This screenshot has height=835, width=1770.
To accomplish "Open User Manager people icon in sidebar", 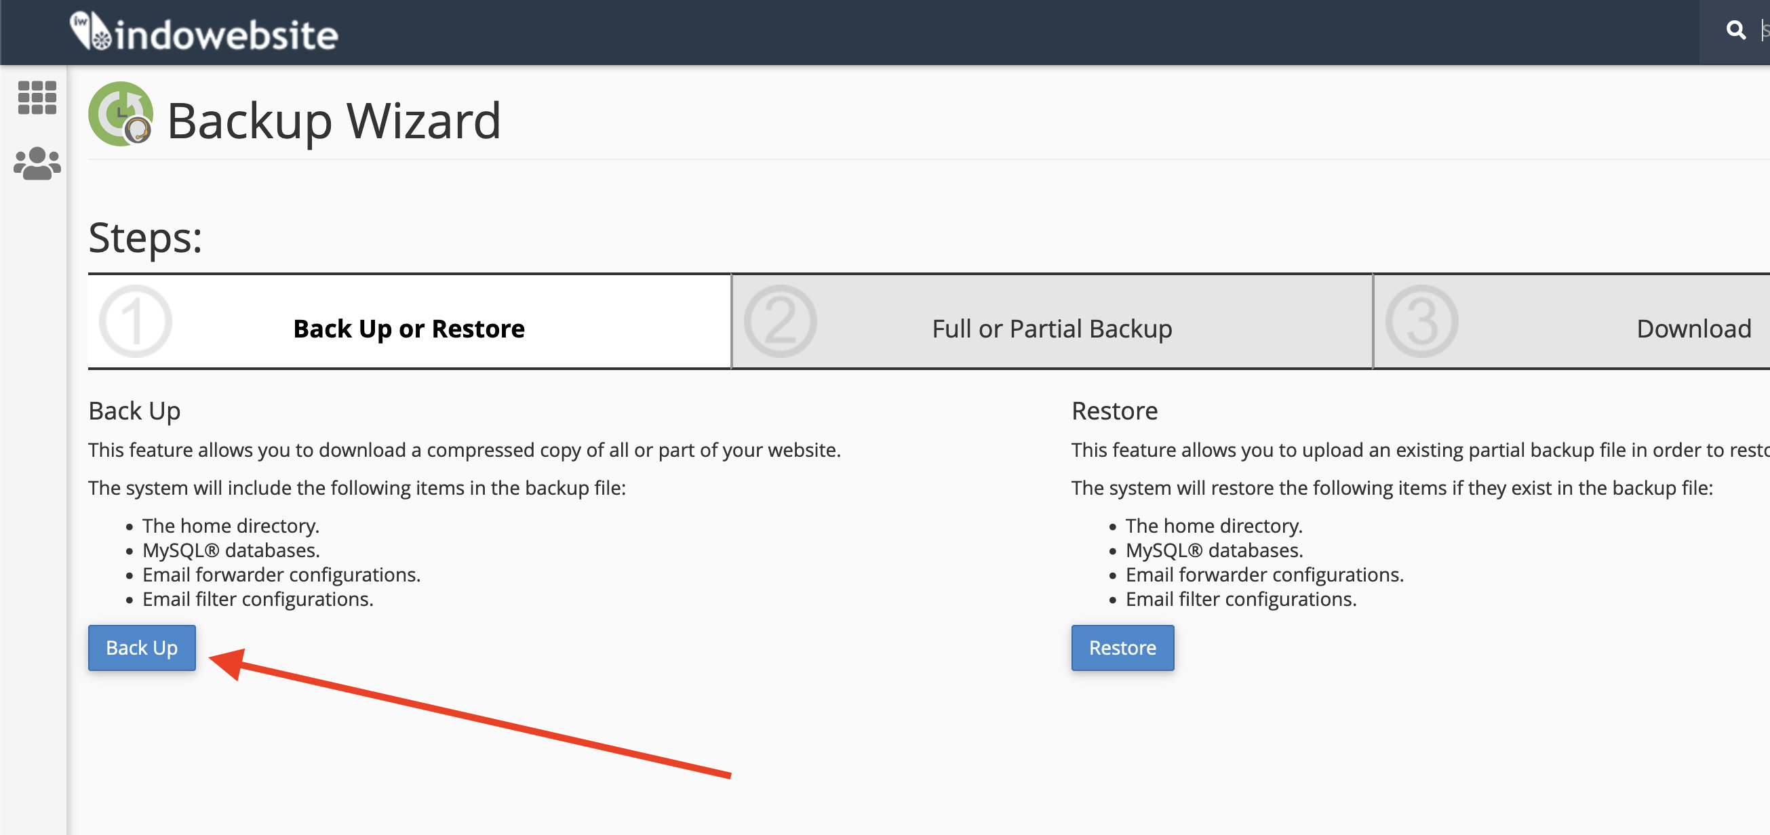I will tap(37, 163).
